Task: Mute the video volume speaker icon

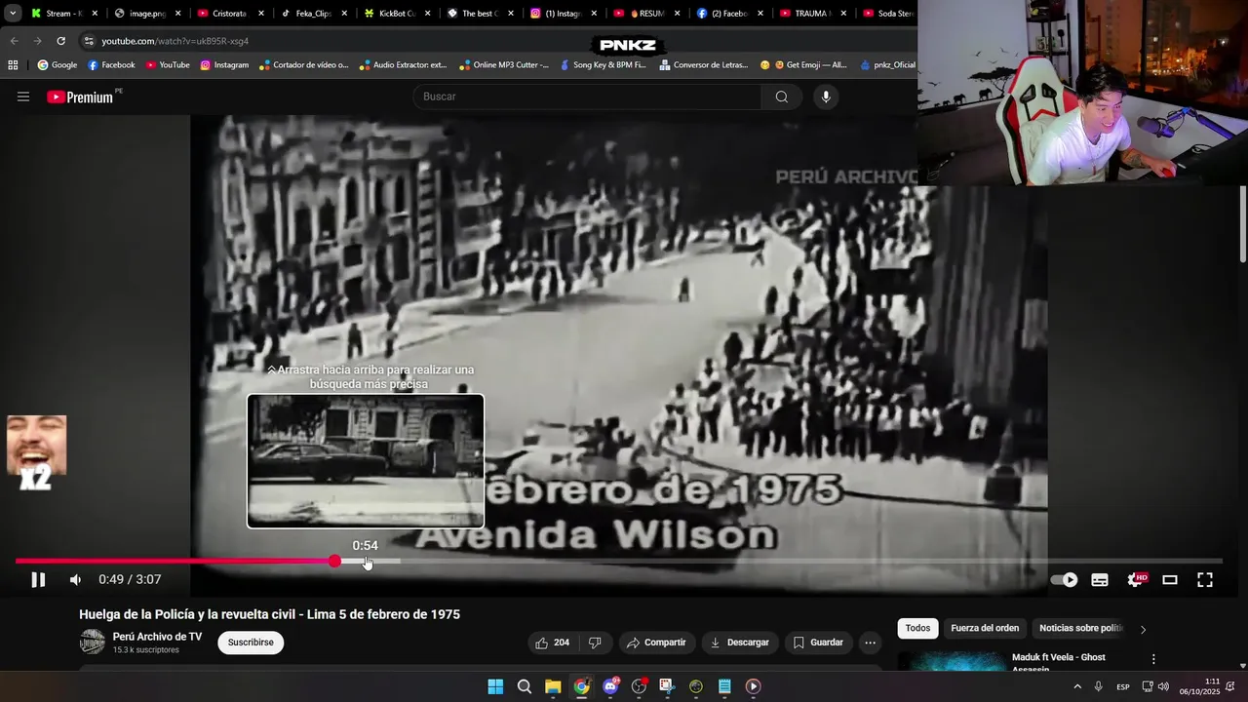Action: pos(75,579)
